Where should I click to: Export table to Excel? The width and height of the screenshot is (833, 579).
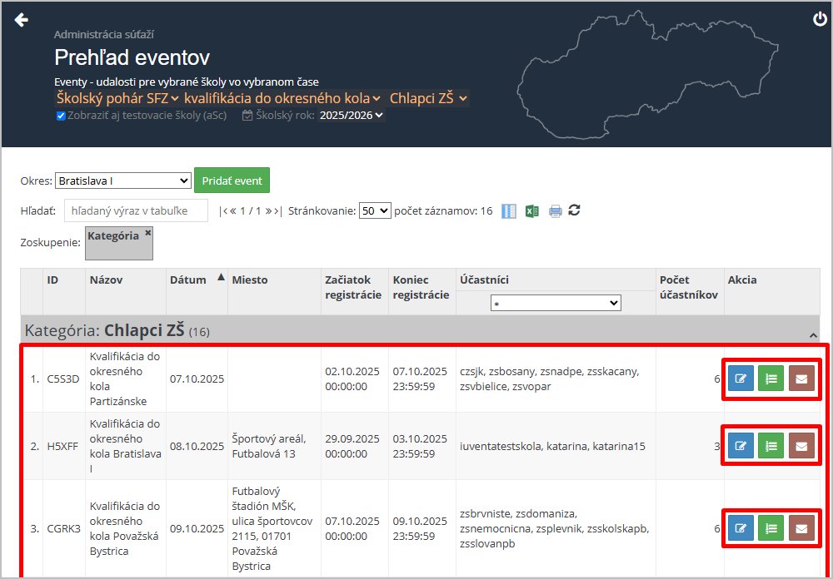point(532,211)
